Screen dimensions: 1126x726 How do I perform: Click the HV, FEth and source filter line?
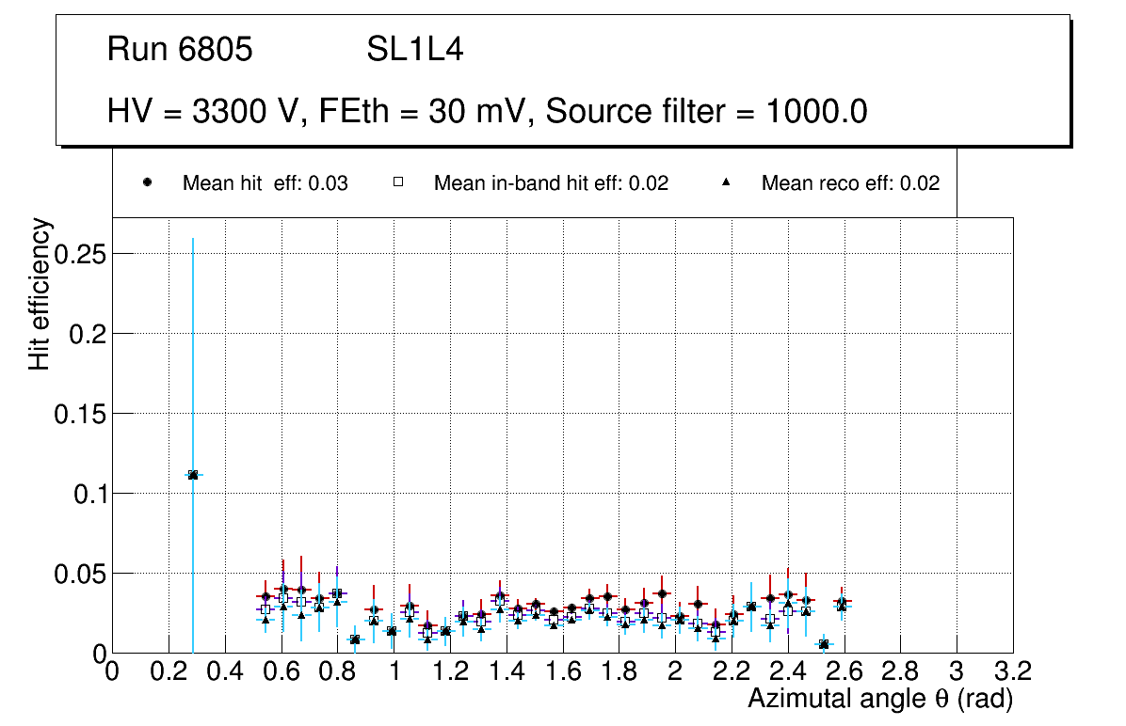click(x=487, y=112)
